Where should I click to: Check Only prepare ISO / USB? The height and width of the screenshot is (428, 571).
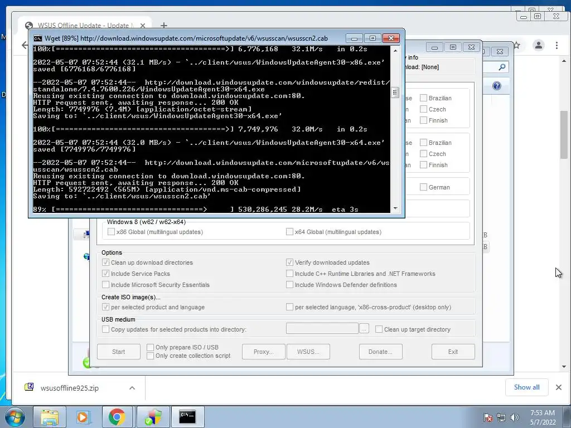point(150,347)
